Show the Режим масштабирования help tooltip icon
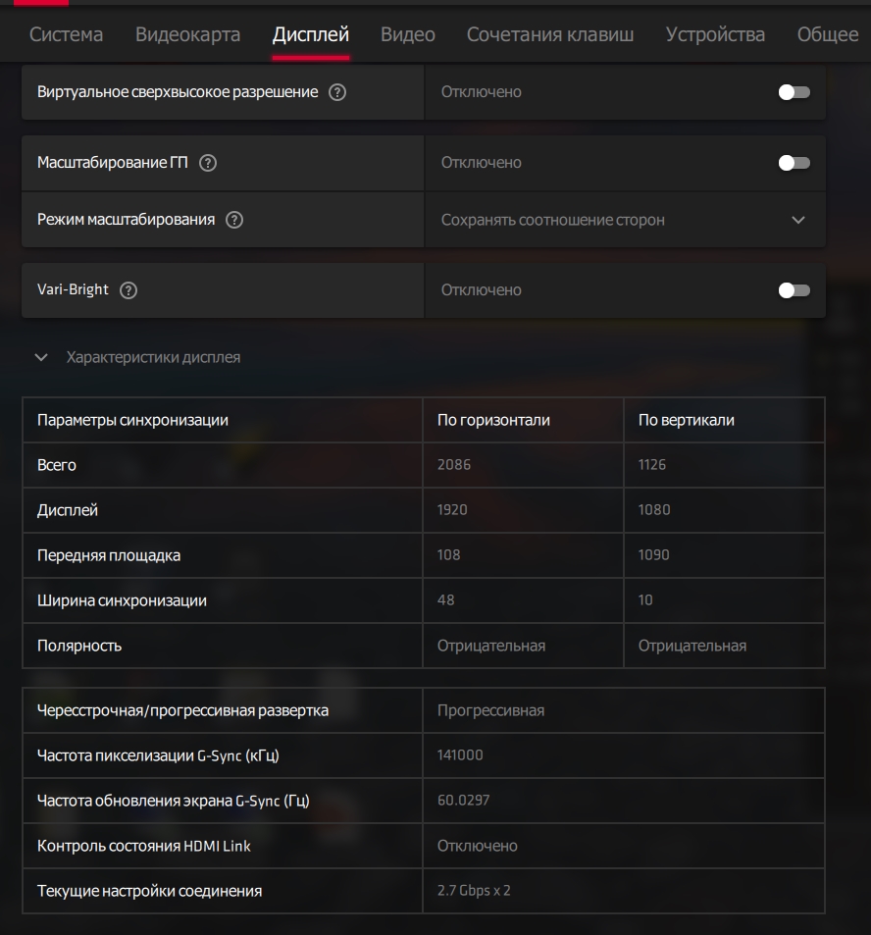871x935 pixels. pos(234,220)
